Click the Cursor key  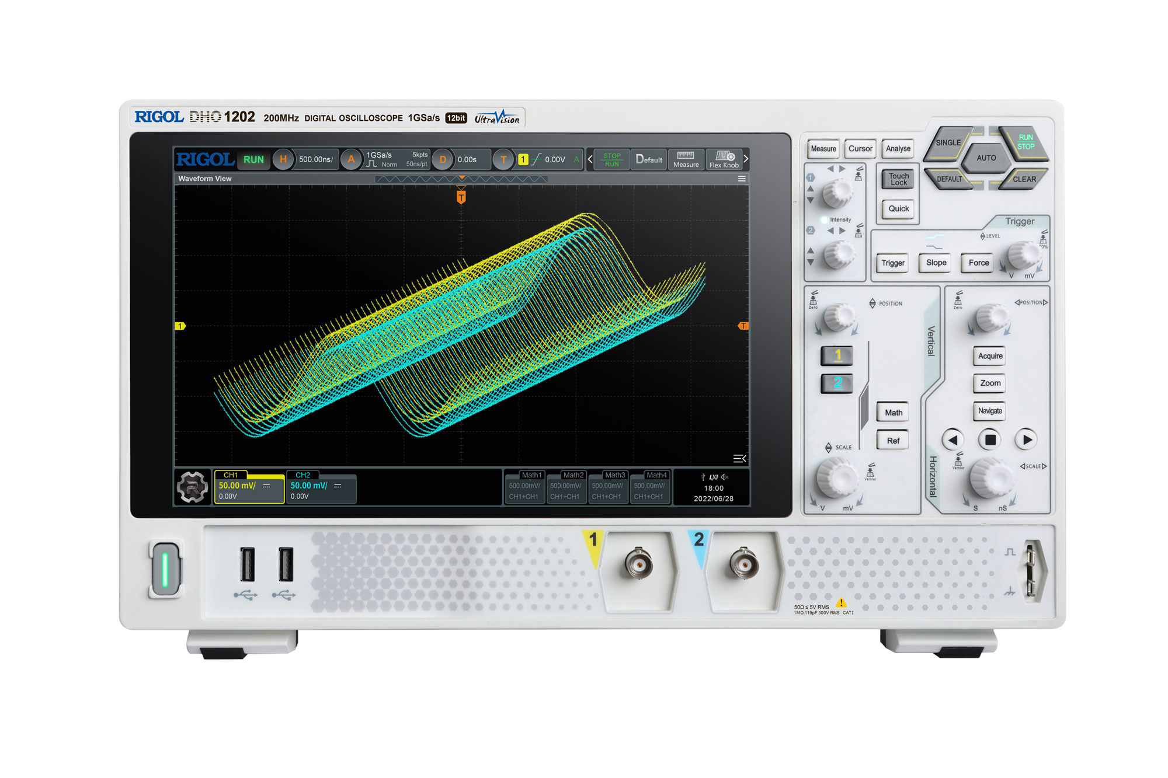(x=860, y=149)
